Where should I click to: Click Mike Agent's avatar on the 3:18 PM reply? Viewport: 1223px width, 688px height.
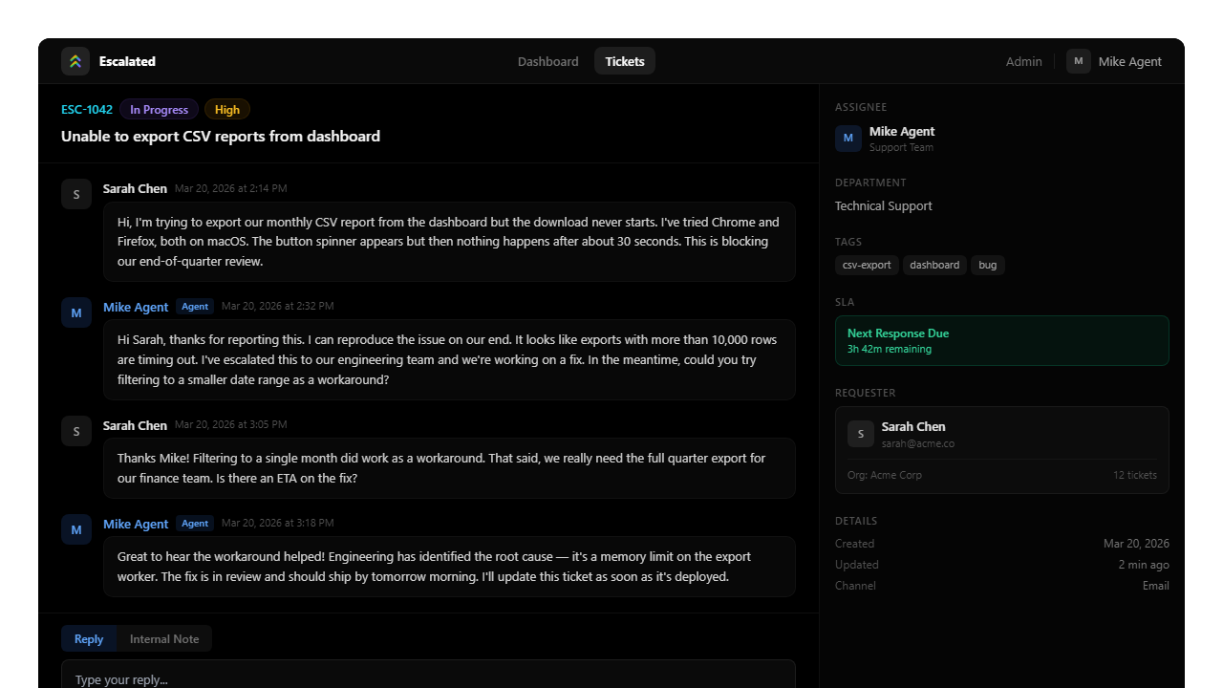click(76, 529)
